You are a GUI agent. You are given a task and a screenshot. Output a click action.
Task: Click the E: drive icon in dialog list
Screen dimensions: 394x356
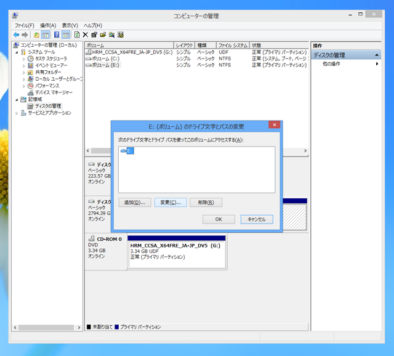click(123, 151)
